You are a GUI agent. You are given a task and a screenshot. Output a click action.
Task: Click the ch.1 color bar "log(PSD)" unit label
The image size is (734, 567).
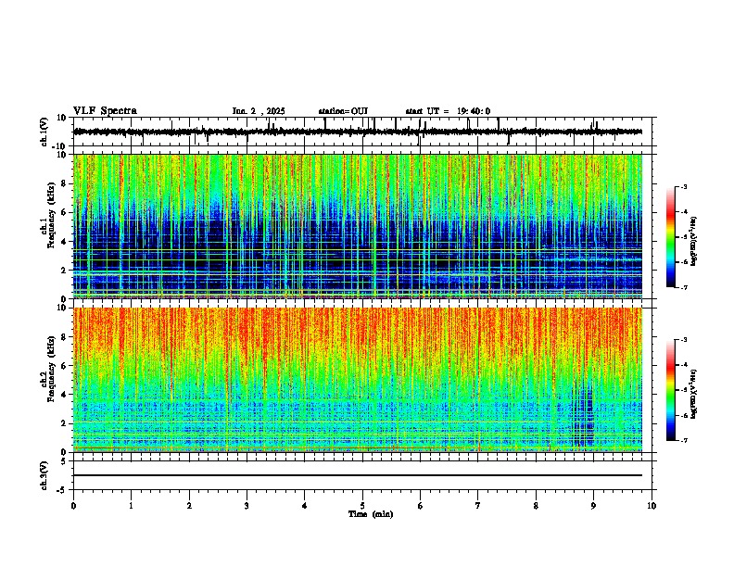pos(694,241)
